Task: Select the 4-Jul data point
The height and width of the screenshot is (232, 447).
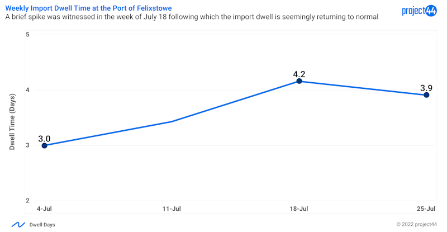Action: (45, 145)
